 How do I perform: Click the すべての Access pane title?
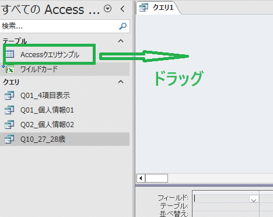coord(51,9)
